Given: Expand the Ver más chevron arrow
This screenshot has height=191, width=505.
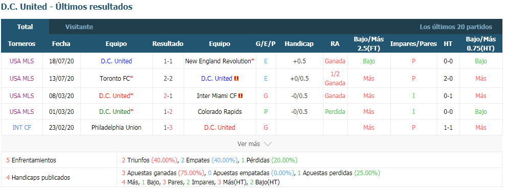Looking at the screenshot, I should (x=268, y=144).
